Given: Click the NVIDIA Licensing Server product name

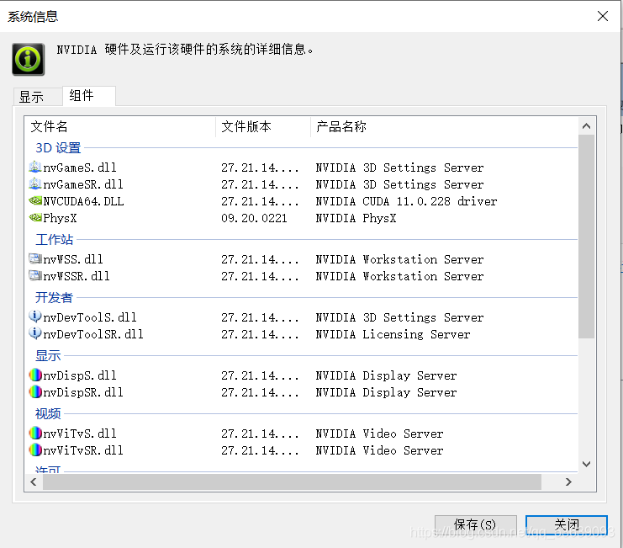Looking at the screenshot, I should tap(393, 334).
